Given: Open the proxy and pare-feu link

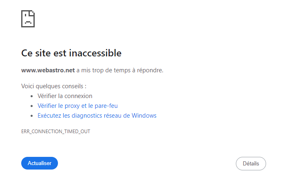Looking at the screenshot, I should coord(78,106).
